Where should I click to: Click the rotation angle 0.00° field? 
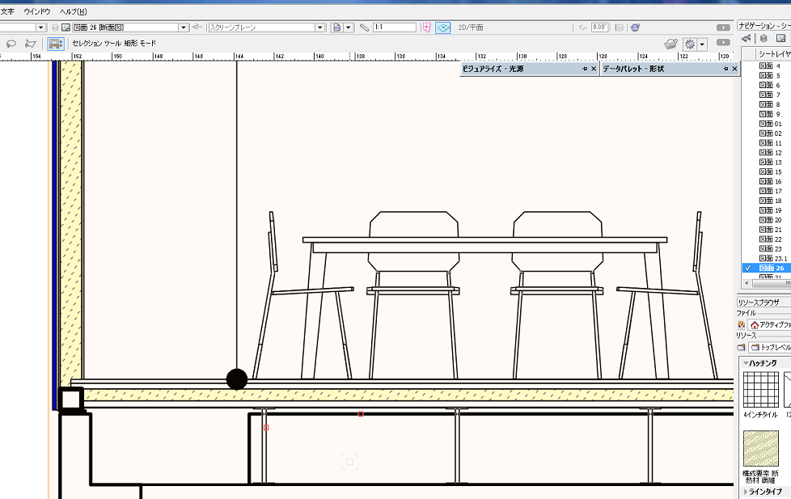[599, 27]
